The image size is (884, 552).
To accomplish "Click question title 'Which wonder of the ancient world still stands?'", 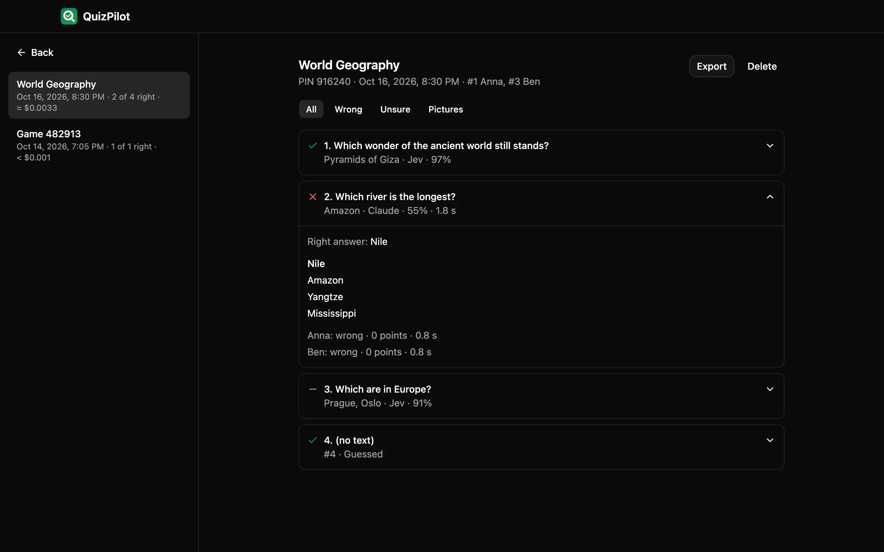I will coord(436,146).
